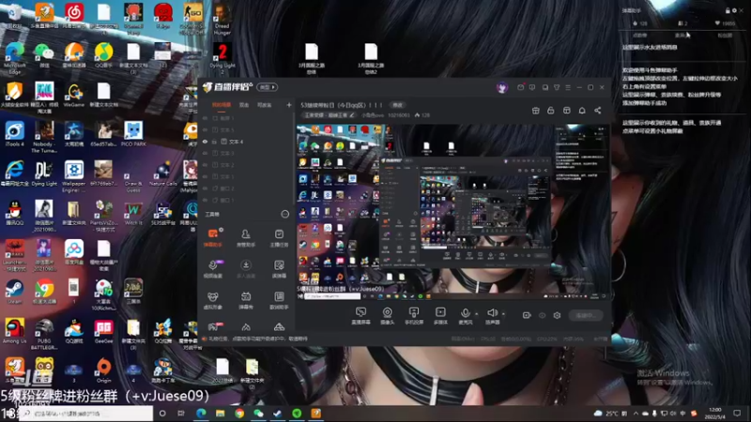751x422 pixels.
Task: Select the 窗口 2 source row
Action: [x=246, y=188]
